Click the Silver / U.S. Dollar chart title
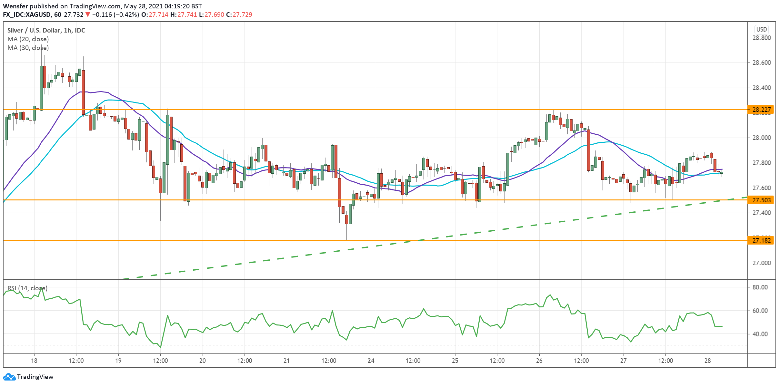The width and height of the screenshot is (779, 386). click(x=46, y=30)
